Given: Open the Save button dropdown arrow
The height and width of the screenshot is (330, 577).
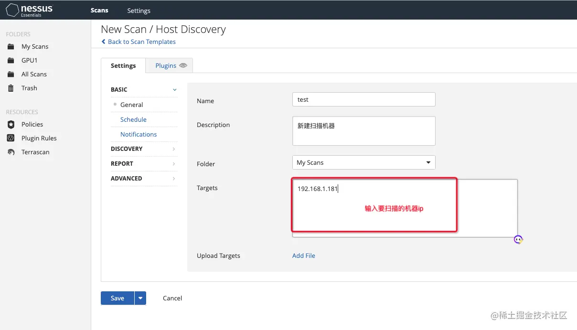Looking at the screenshot, I should [140, 298].
